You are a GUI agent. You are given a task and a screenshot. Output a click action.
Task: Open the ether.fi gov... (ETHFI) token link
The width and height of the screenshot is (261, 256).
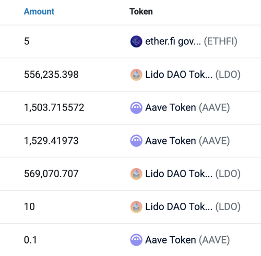(x=191, y=41)
